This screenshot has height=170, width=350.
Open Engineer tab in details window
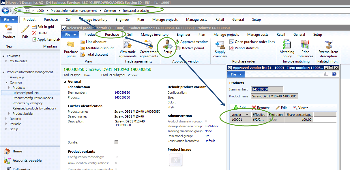pyautogui.click(x=184, y=35)
